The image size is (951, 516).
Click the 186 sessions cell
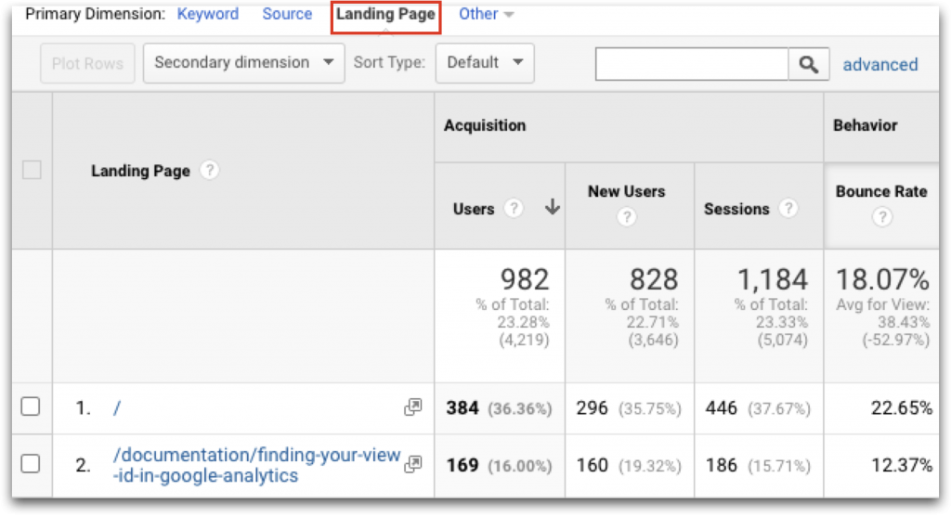coord(721,465)
